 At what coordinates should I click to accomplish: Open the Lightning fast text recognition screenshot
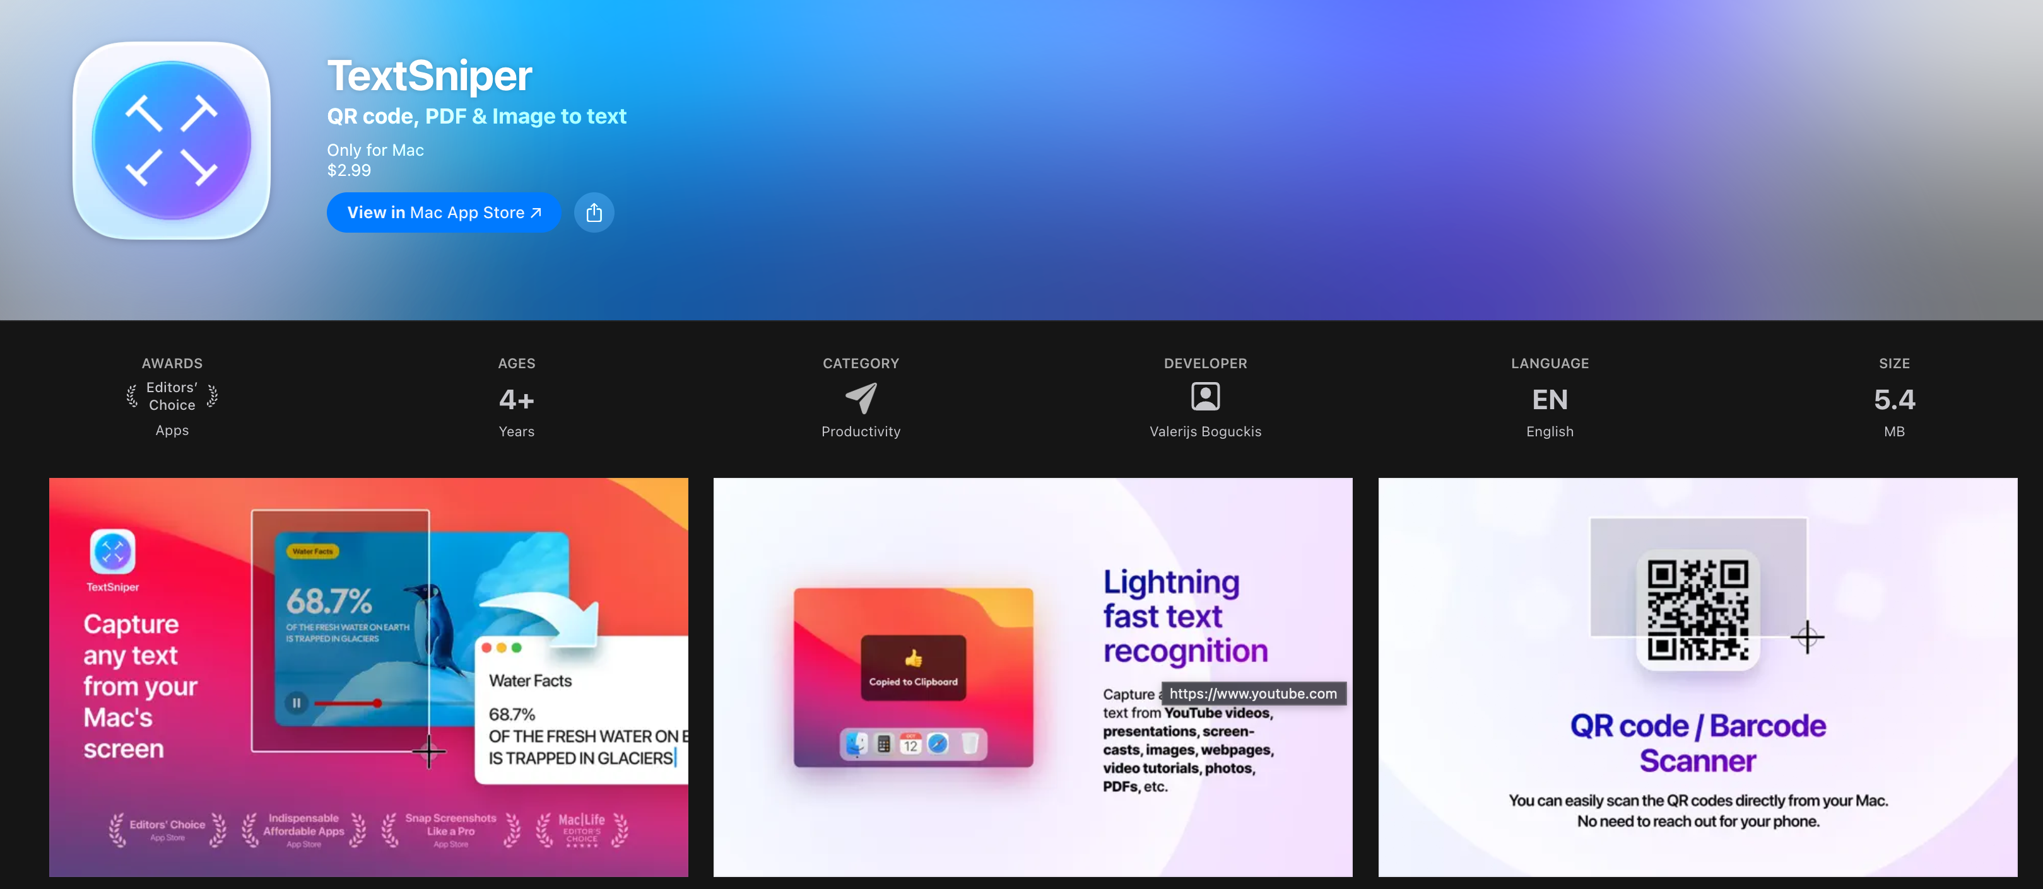pos(1032,677)
